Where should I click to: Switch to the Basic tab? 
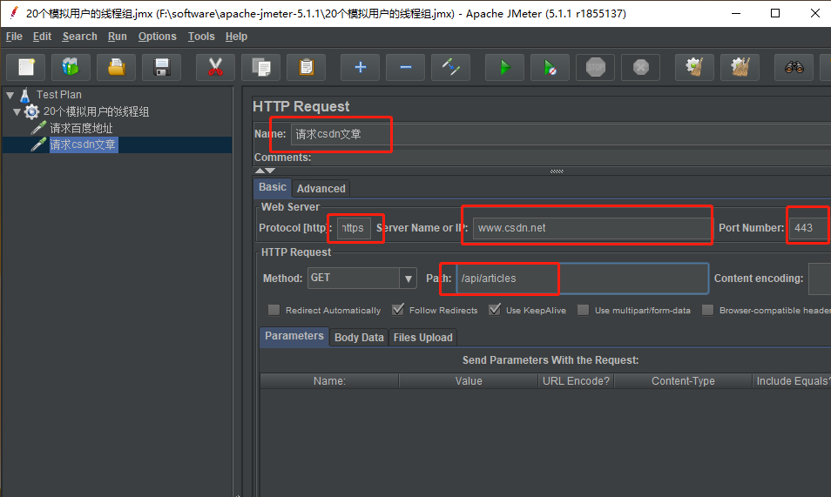click(x=273, y=187)
